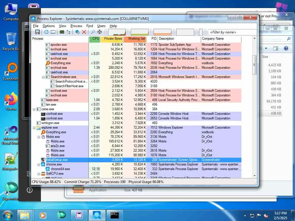Click the Filter by name input field

point(232,32)
